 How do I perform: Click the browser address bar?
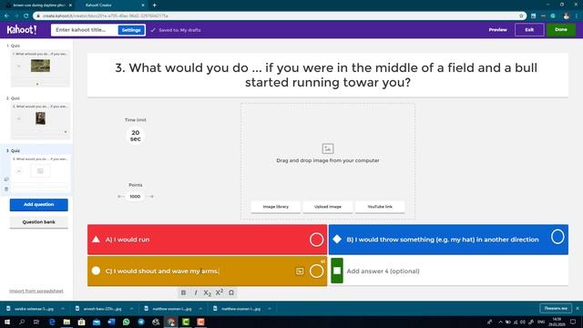pos(275,16)
